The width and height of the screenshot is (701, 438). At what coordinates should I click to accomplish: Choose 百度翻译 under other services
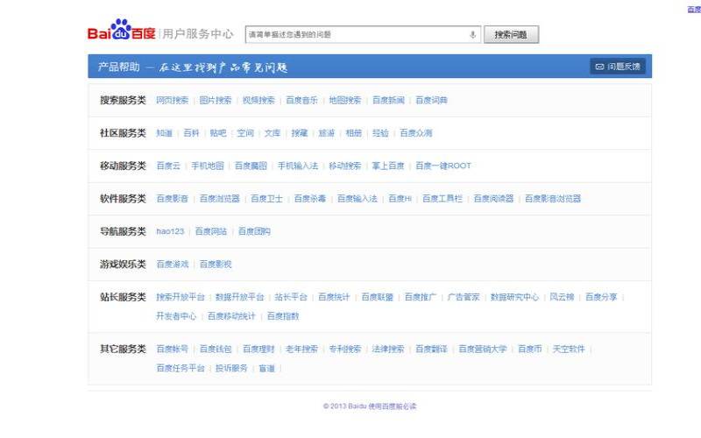431,349
